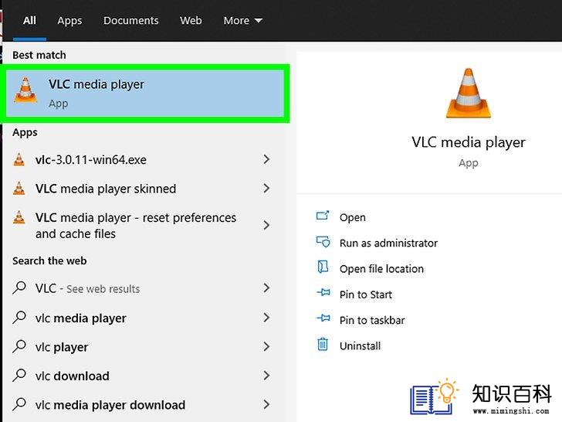Image resolution: width=562 pixels, height=422 pixels.
Task: Select Pin to Start
Action: (366, 294)
